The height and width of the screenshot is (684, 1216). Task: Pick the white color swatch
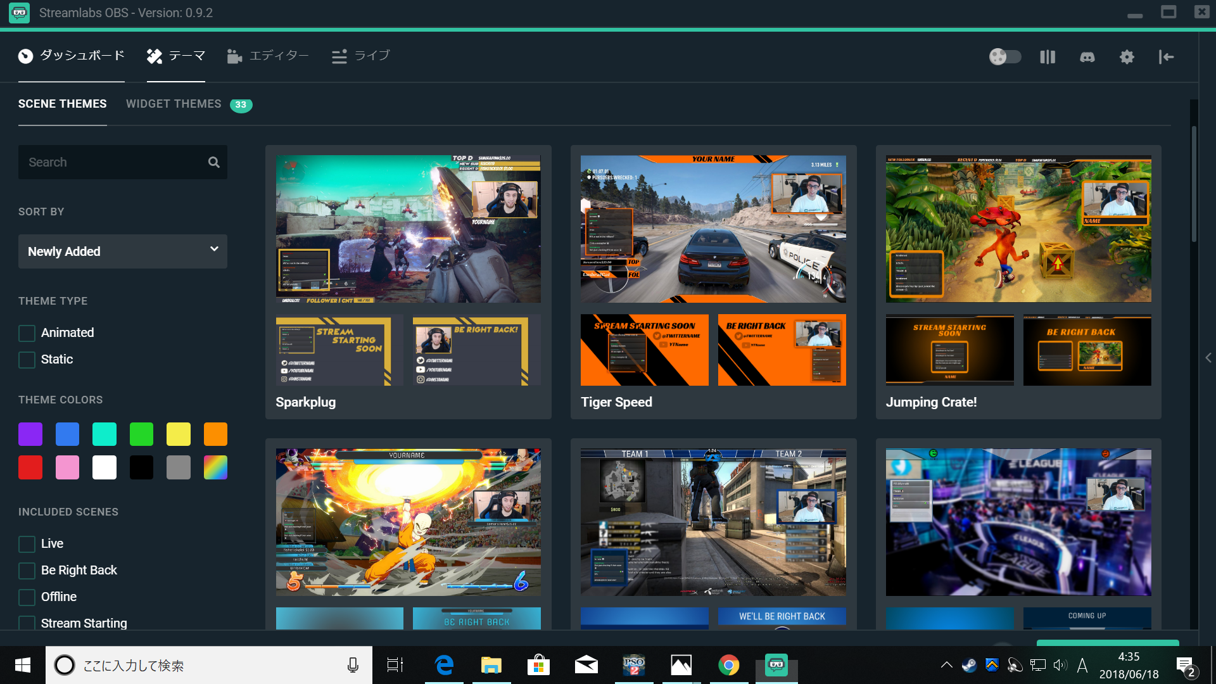tap(104, 467)
